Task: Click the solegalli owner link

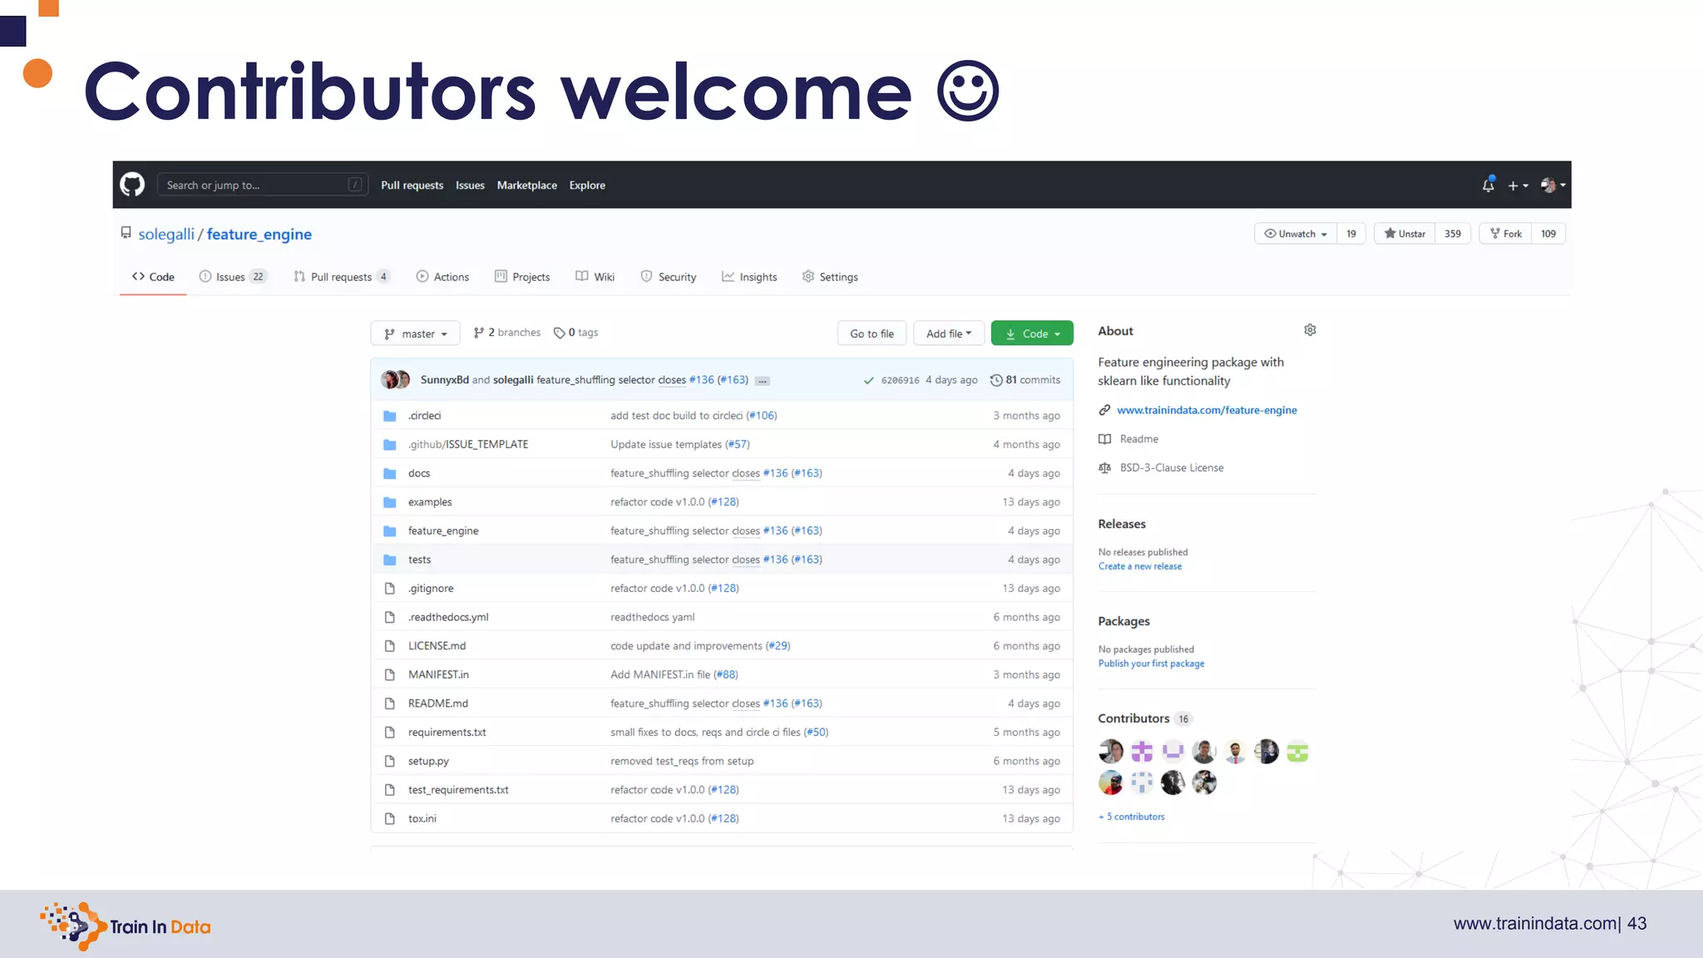Action: (x=166, y=235)
